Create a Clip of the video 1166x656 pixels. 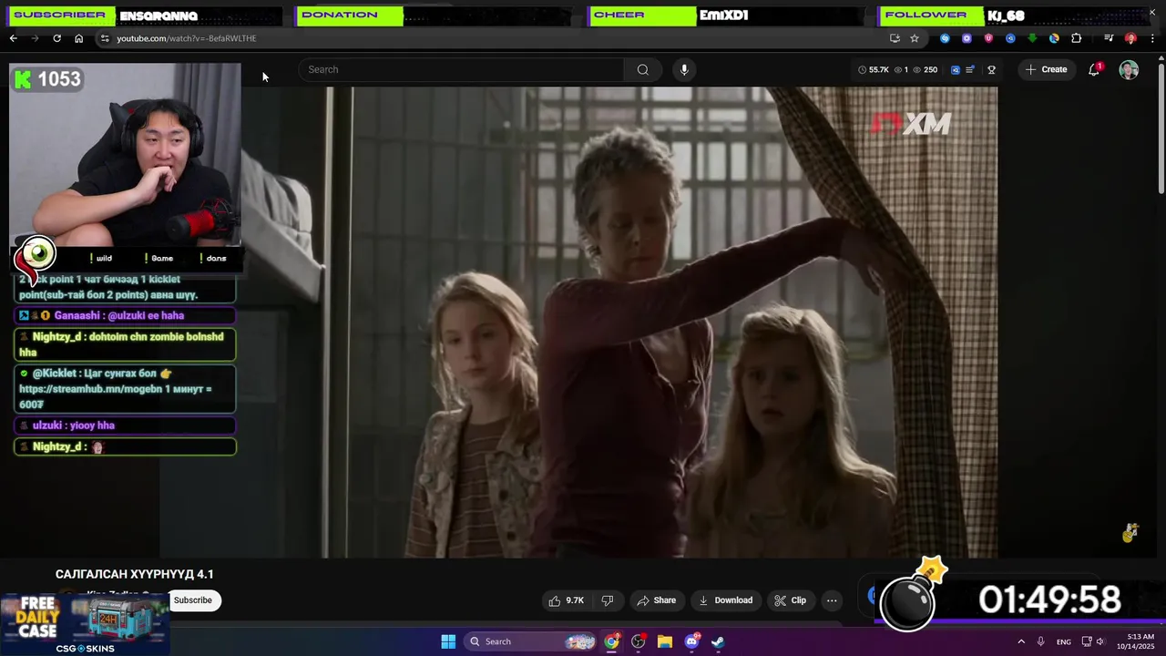click(790, 600)
